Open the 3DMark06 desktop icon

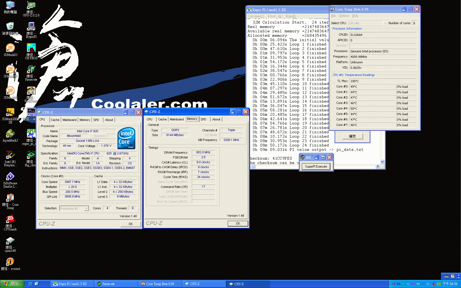pos(10,93)
